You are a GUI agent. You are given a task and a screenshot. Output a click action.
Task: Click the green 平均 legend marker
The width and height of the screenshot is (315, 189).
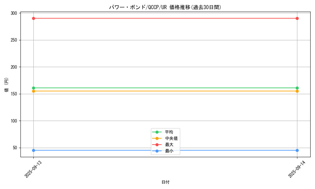click(x=157, y=132)
